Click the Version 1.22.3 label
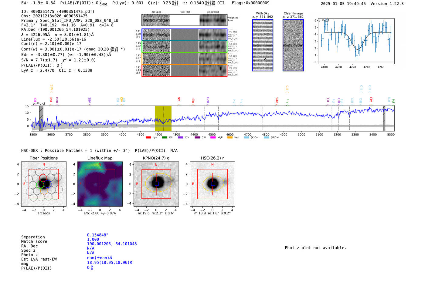Screen dimensions: 425x289 click(387, 4)
